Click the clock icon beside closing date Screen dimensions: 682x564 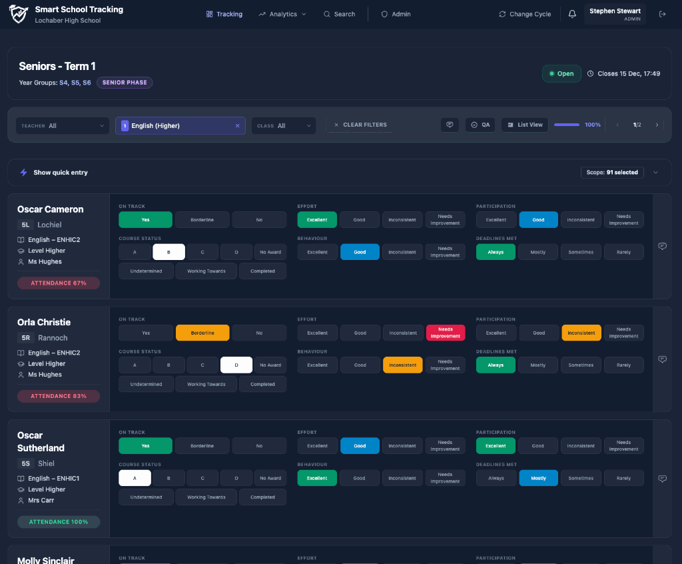coord(590,73)
